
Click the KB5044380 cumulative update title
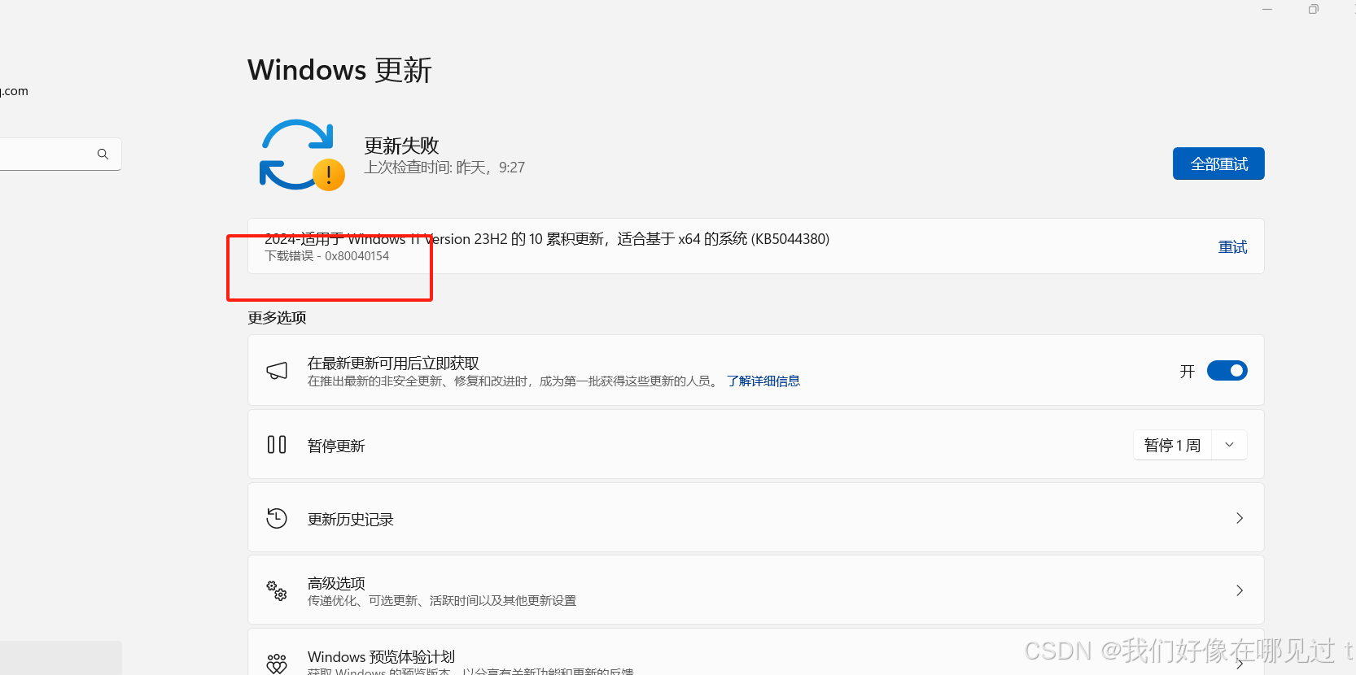click(547, 239)
